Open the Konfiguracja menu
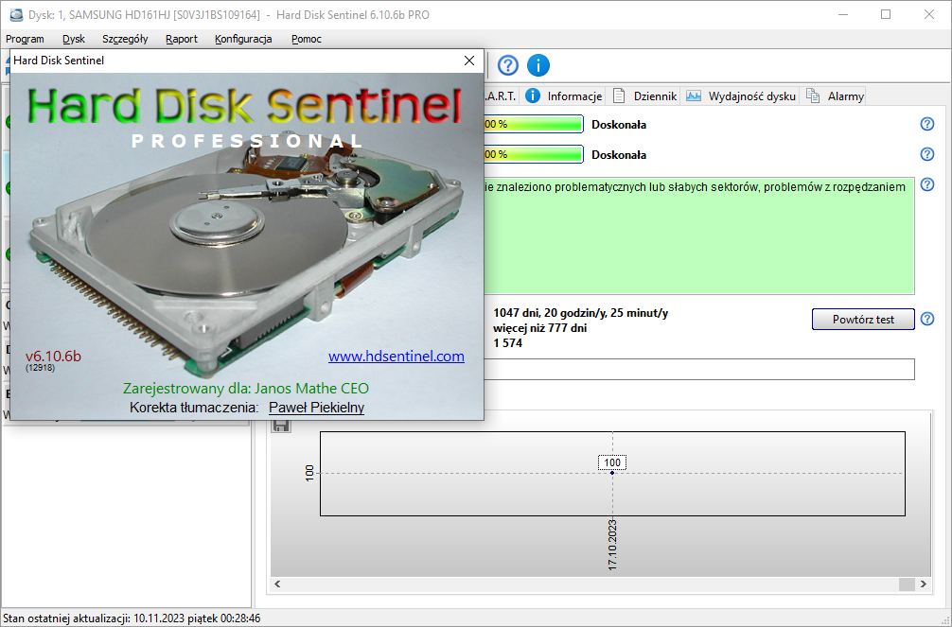The height and width of the screenshot is (627, 952). 243,39
